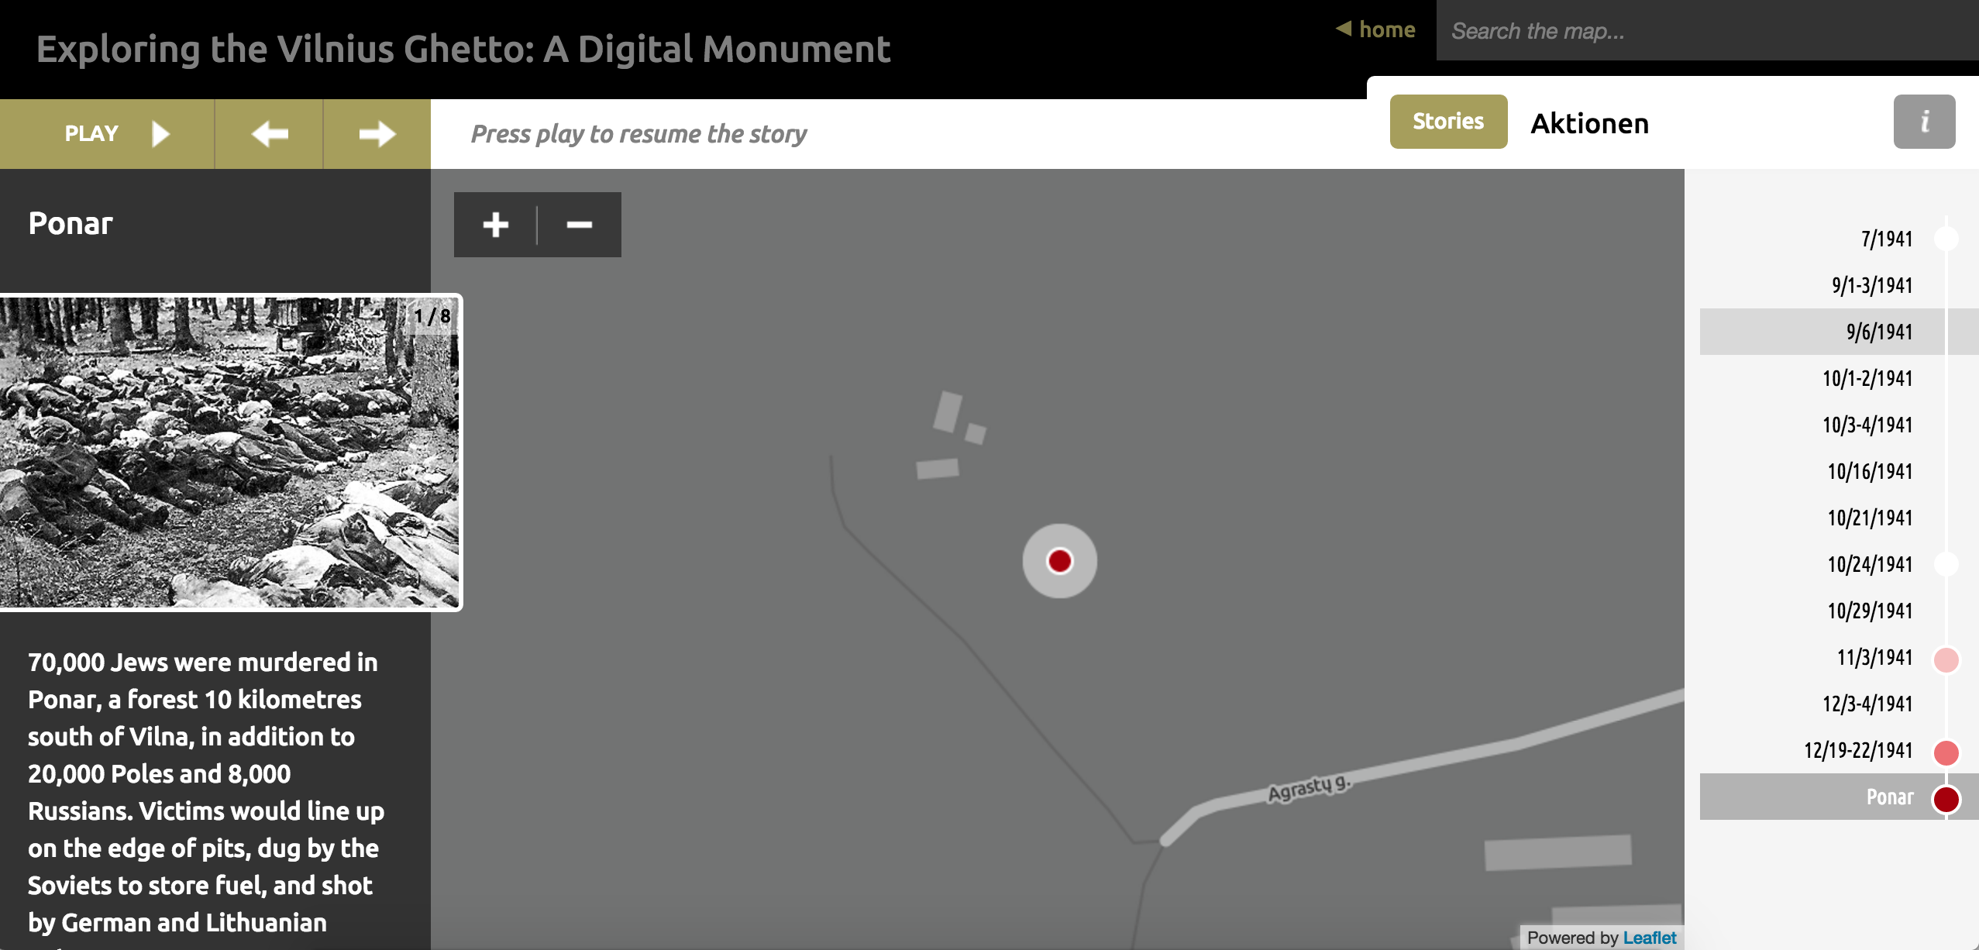Return to home link
This screenshot has width=1979, height=950.
click(x=1376, y=29)
